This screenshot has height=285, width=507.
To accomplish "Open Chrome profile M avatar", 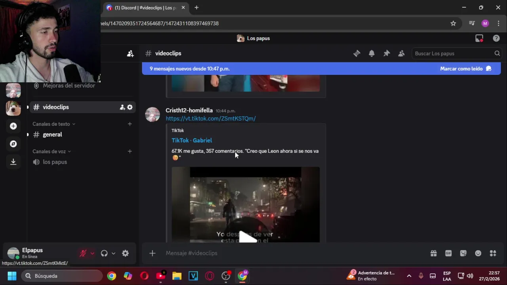I will [x=485, y=23].
